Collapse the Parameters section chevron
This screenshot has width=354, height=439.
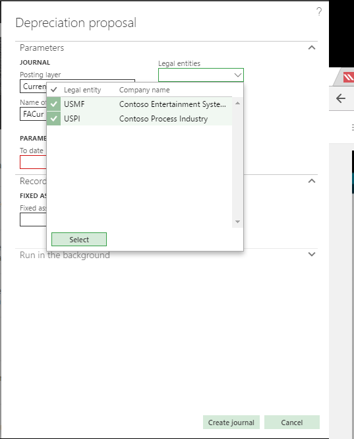coord(312,48)
